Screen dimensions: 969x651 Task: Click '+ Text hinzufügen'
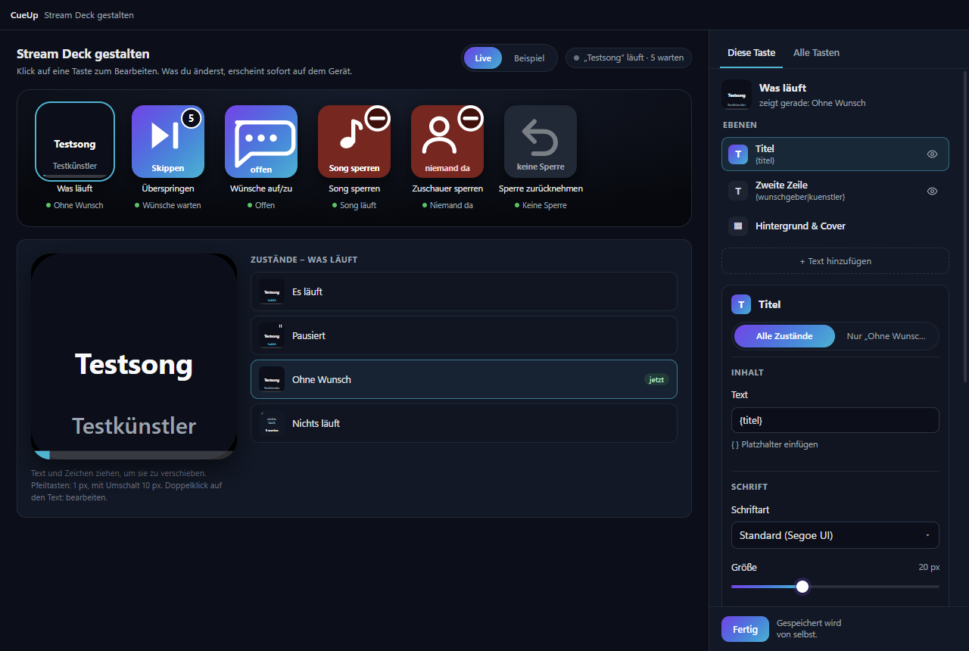click(835, 261)
